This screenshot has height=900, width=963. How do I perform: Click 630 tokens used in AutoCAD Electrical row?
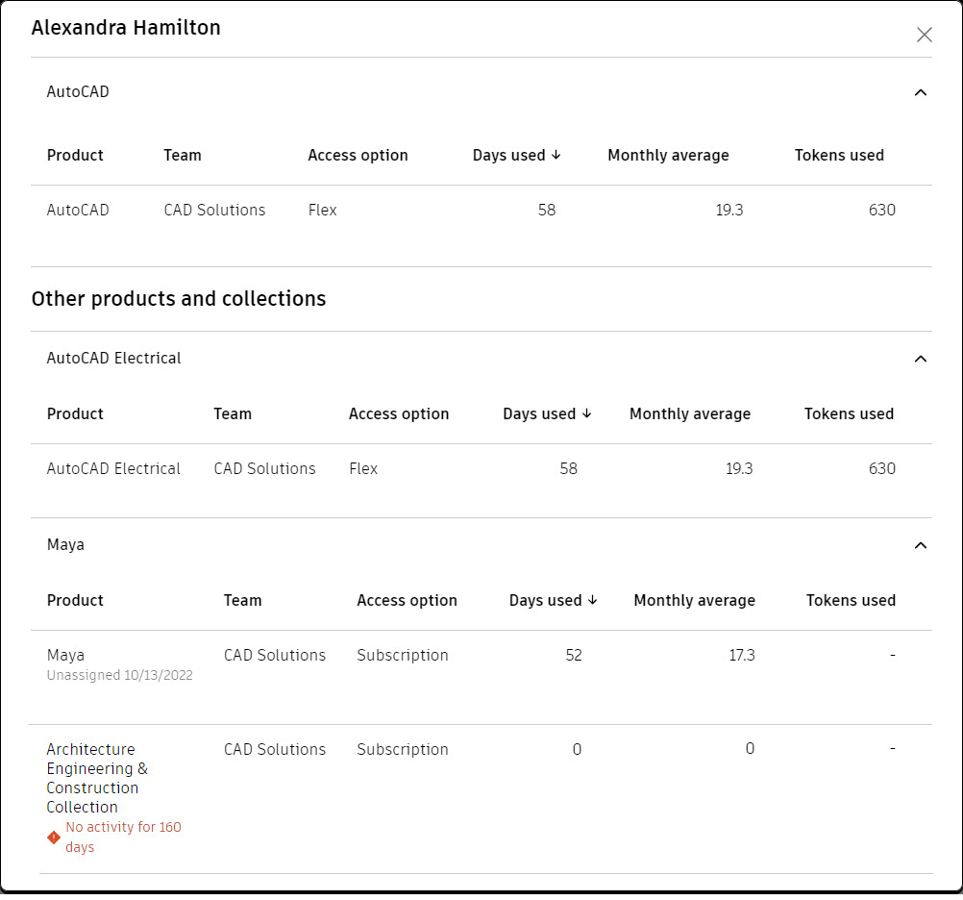(882, 468)
